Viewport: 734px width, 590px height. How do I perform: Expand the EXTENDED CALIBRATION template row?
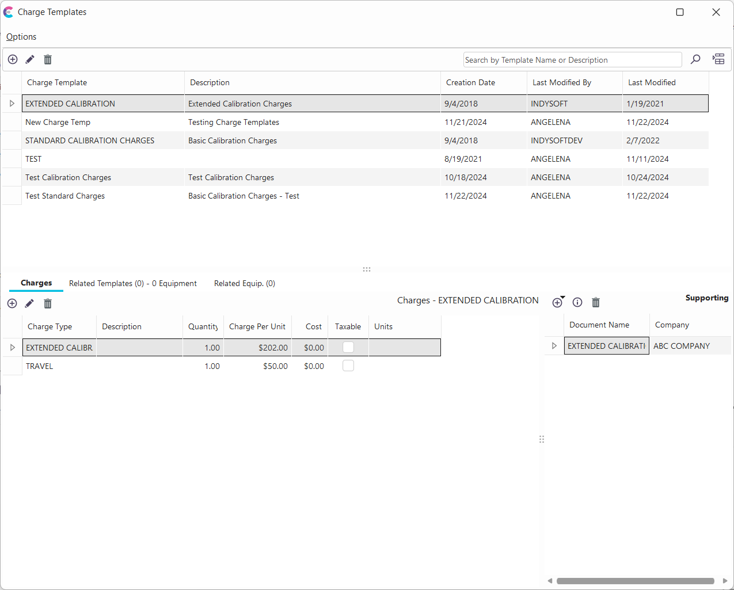[12, 104]
